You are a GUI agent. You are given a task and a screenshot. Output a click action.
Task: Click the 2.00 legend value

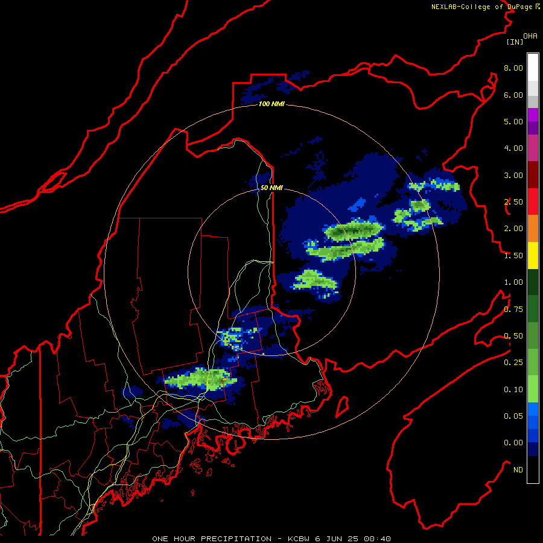click(x=513, y=229)
